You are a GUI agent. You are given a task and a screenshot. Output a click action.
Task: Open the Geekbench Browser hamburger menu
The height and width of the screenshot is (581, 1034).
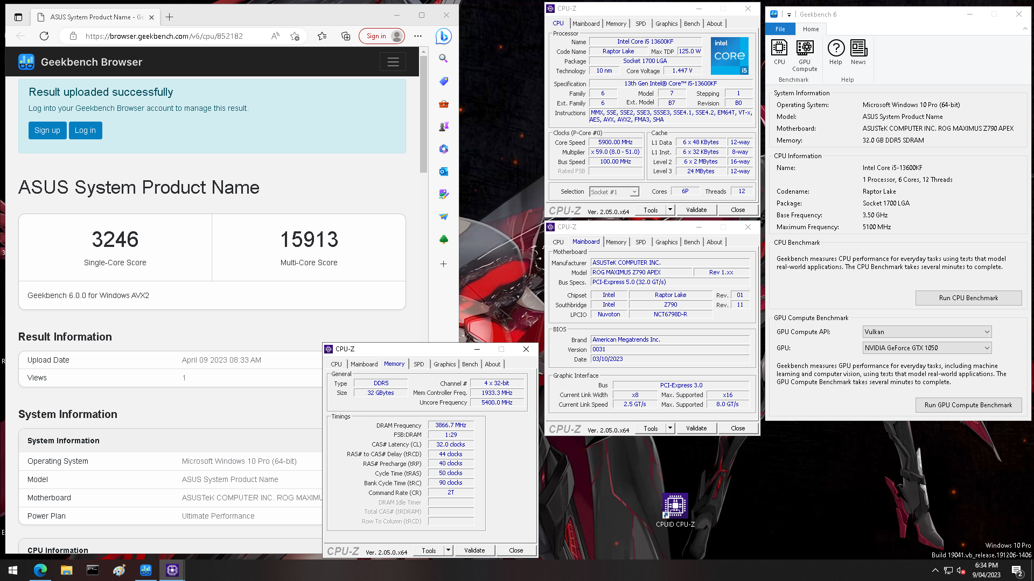click(x=393, y=62)
